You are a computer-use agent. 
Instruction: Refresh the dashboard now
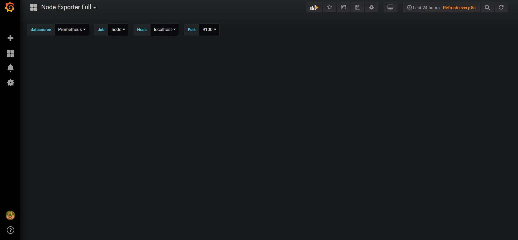(501, 8)
